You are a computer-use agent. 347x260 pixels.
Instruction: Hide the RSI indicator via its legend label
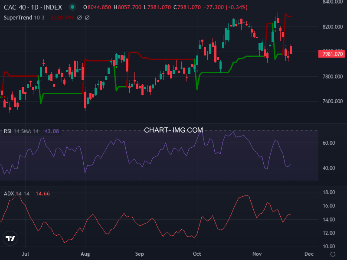[x=8, y=131]
